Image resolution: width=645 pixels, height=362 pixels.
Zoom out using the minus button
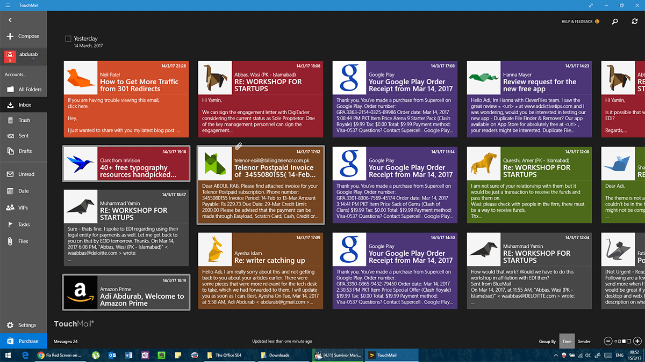tap(608, 341)
